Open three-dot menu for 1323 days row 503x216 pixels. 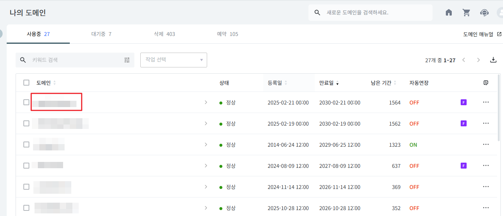[486, 144]
